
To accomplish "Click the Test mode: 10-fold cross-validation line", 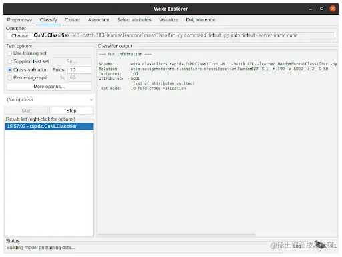I will (142, 89).
